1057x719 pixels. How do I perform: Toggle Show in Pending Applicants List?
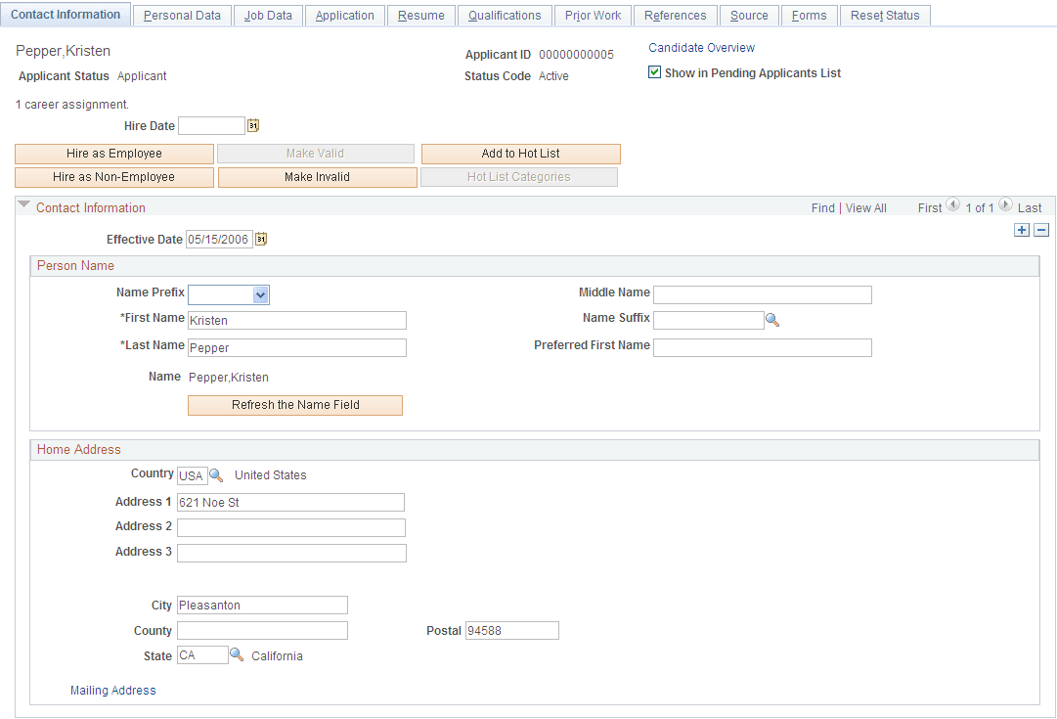pos(654,72)
